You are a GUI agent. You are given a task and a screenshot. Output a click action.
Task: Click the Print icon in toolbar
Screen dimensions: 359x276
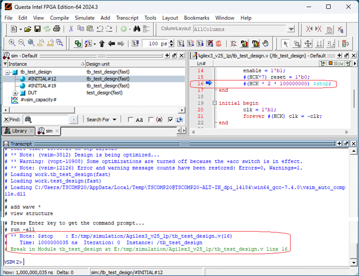tap(56, 29)
